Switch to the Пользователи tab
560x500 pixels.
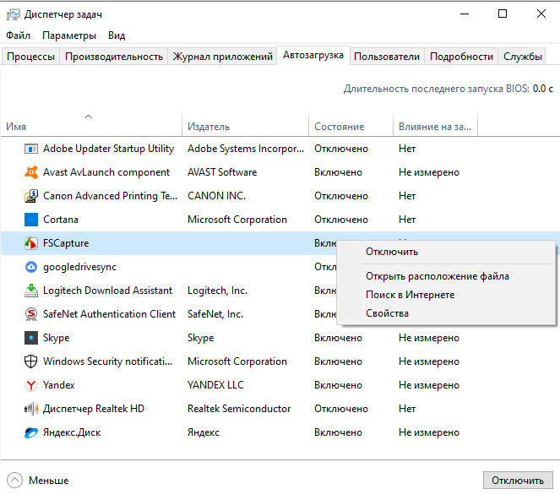pyautogui.click(x=387, y=57)
